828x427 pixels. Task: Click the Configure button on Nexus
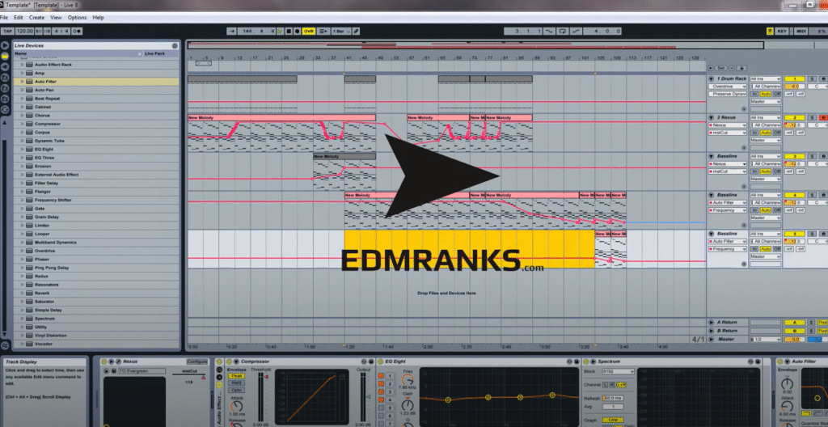197,361
